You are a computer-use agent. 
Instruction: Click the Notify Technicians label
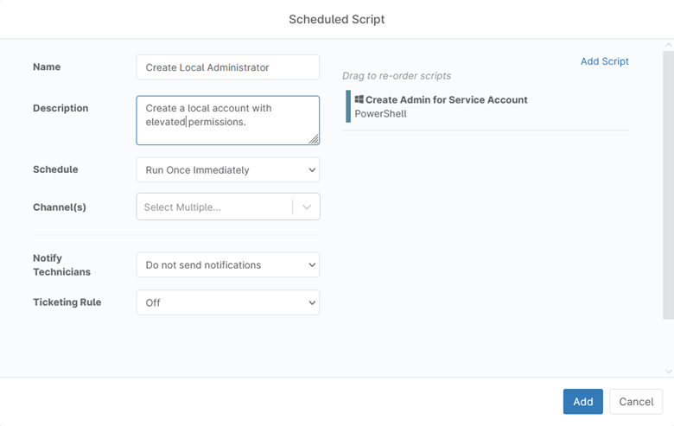[x=61, y=265]
